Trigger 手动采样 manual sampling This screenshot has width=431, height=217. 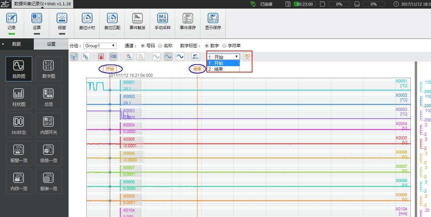(x=162, y=19)
